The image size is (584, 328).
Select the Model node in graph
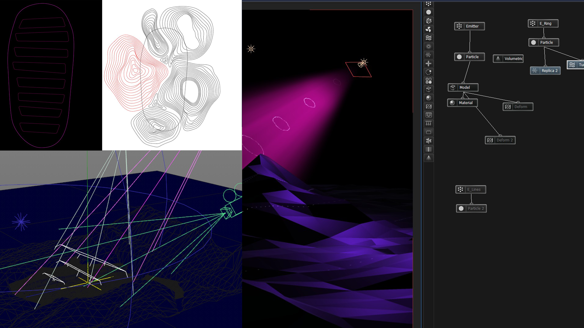[x=463, y=87]
